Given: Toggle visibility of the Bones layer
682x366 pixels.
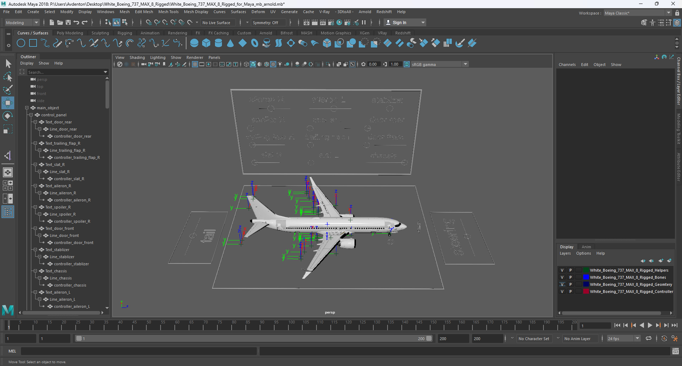Looking at the screenshot, I should pyautogui.click(x=562, y=277).
